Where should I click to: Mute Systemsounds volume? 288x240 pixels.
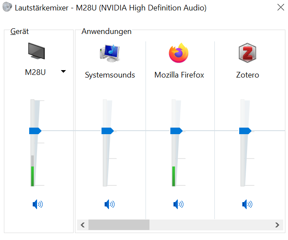(x=109, y=204)
